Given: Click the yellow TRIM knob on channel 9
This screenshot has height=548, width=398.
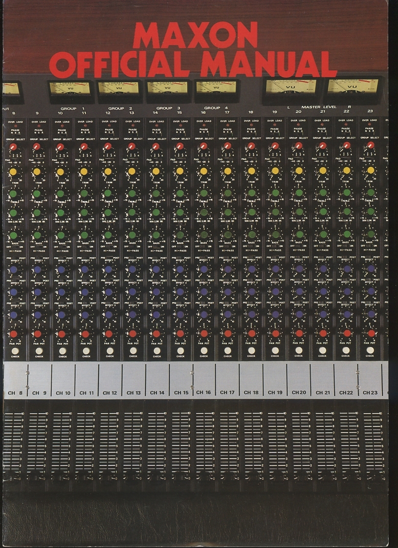Looking at the screenshot, I should point(37,172).
